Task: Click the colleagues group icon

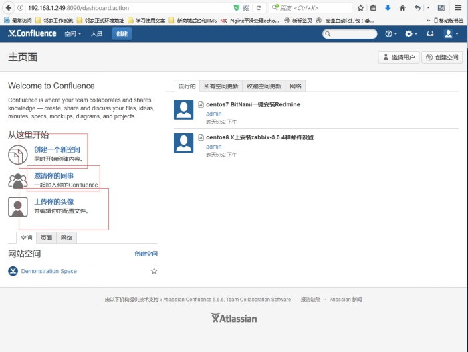Action: click(17, 181)
